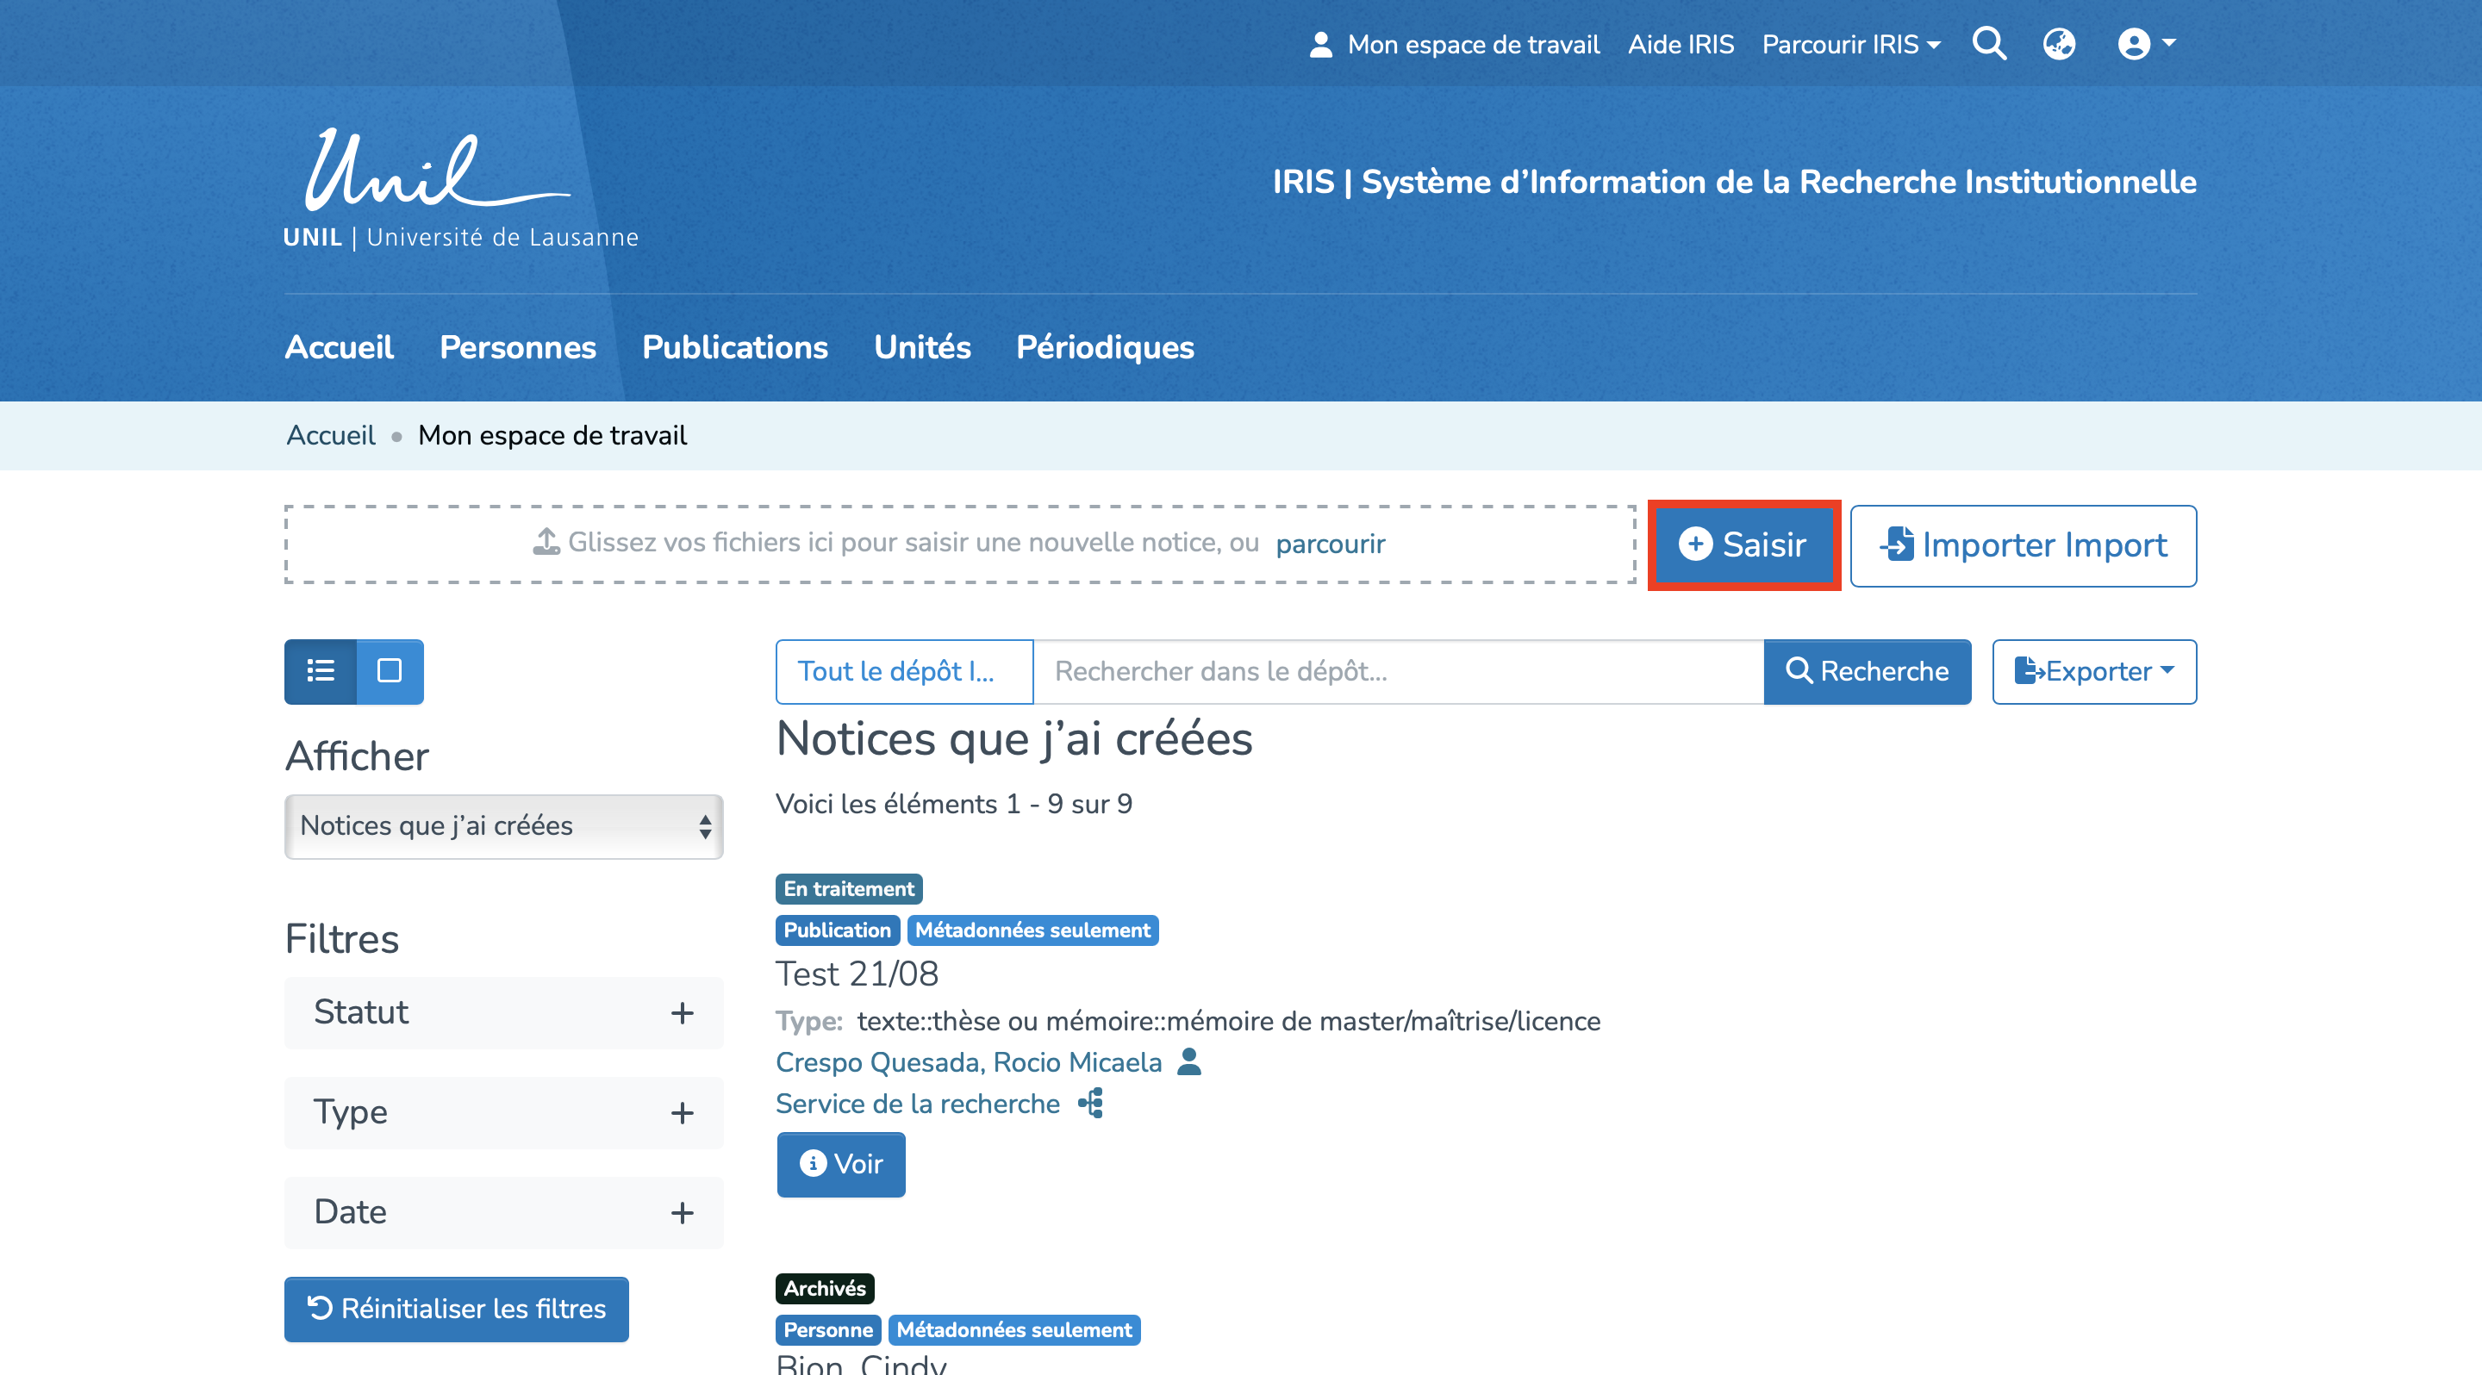
Task: Go to the Publications tab
Action: [x=734, y=346]
